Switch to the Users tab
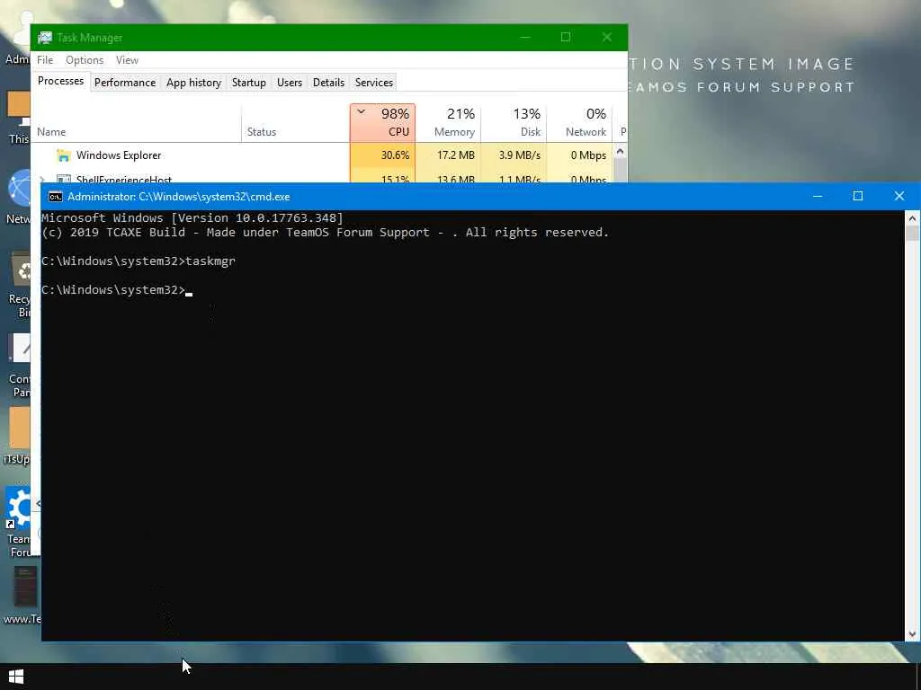Viewport: 921px width, 690px height. (x=290, y=82)
